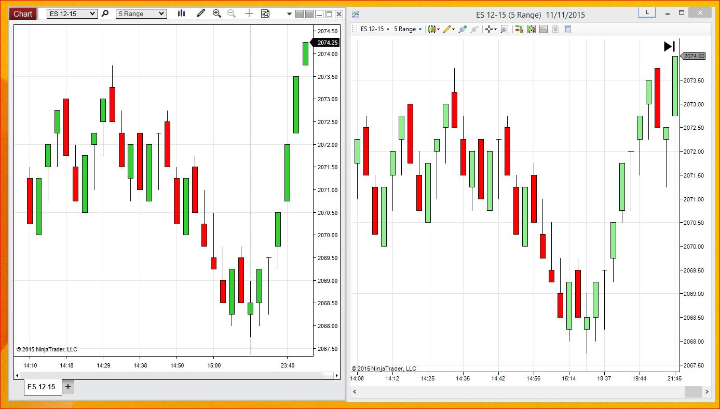Click the greyed zoom out icon in left chart
This screenshot has width=720, height=409.
[232, 14]
